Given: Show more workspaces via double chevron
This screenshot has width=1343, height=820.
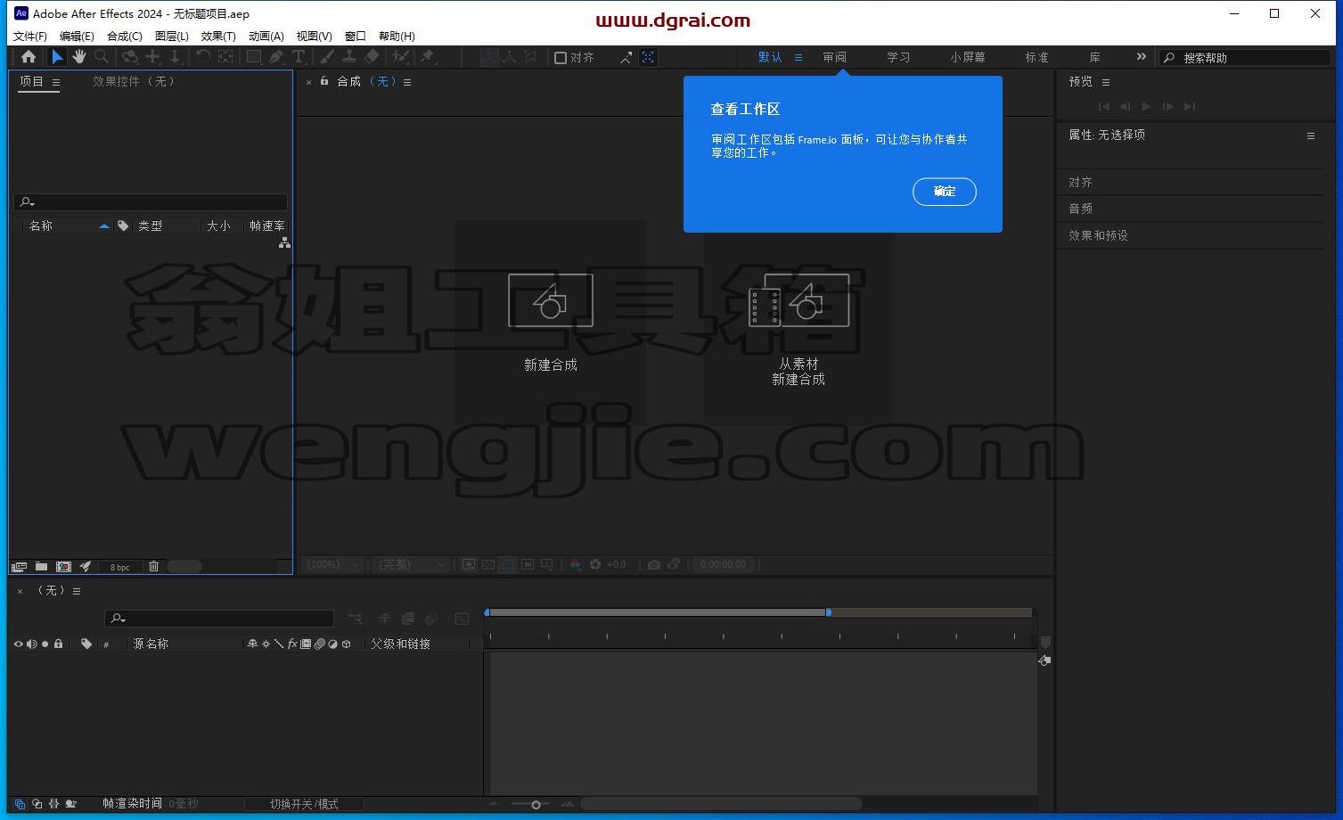Looking at the screenshot, I should tap(1141, 57).
